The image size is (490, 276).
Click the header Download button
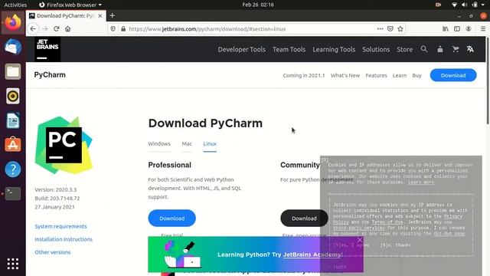click(453, 75)
